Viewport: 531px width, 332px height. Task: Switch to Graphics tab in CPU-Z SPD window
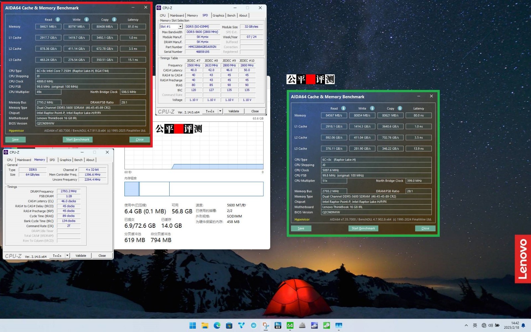click(218, 15)
